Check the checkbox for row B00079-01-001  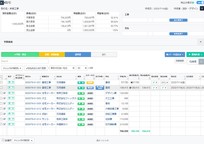[x=1, y=82]
